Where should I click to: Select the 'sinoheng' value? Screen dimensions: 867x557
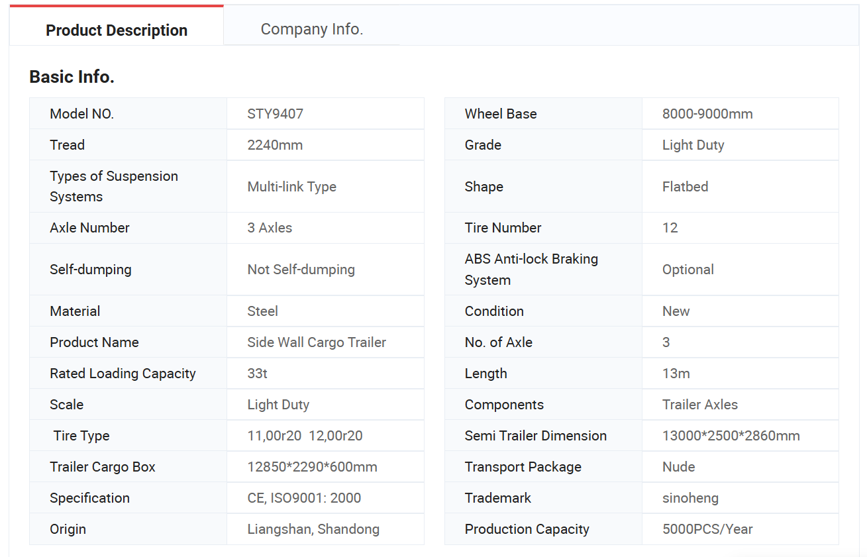691,498
